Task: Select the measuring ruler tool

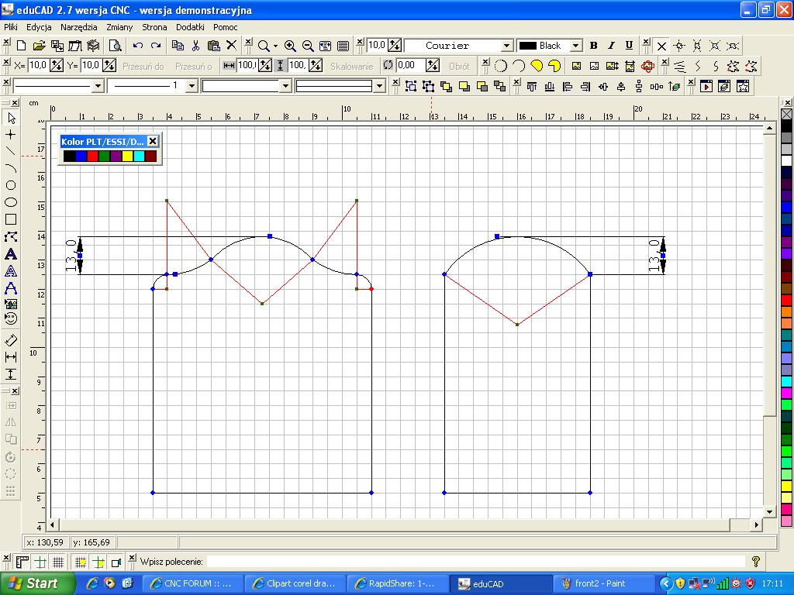Action: 11,340
